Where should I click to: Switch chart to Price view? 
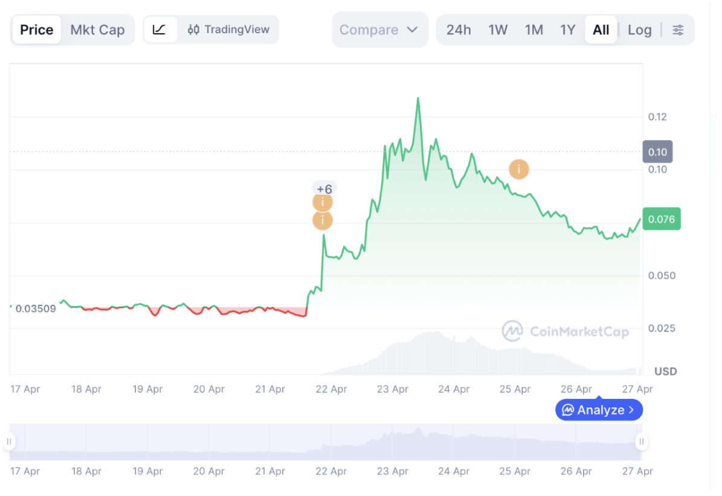[37, 30]
